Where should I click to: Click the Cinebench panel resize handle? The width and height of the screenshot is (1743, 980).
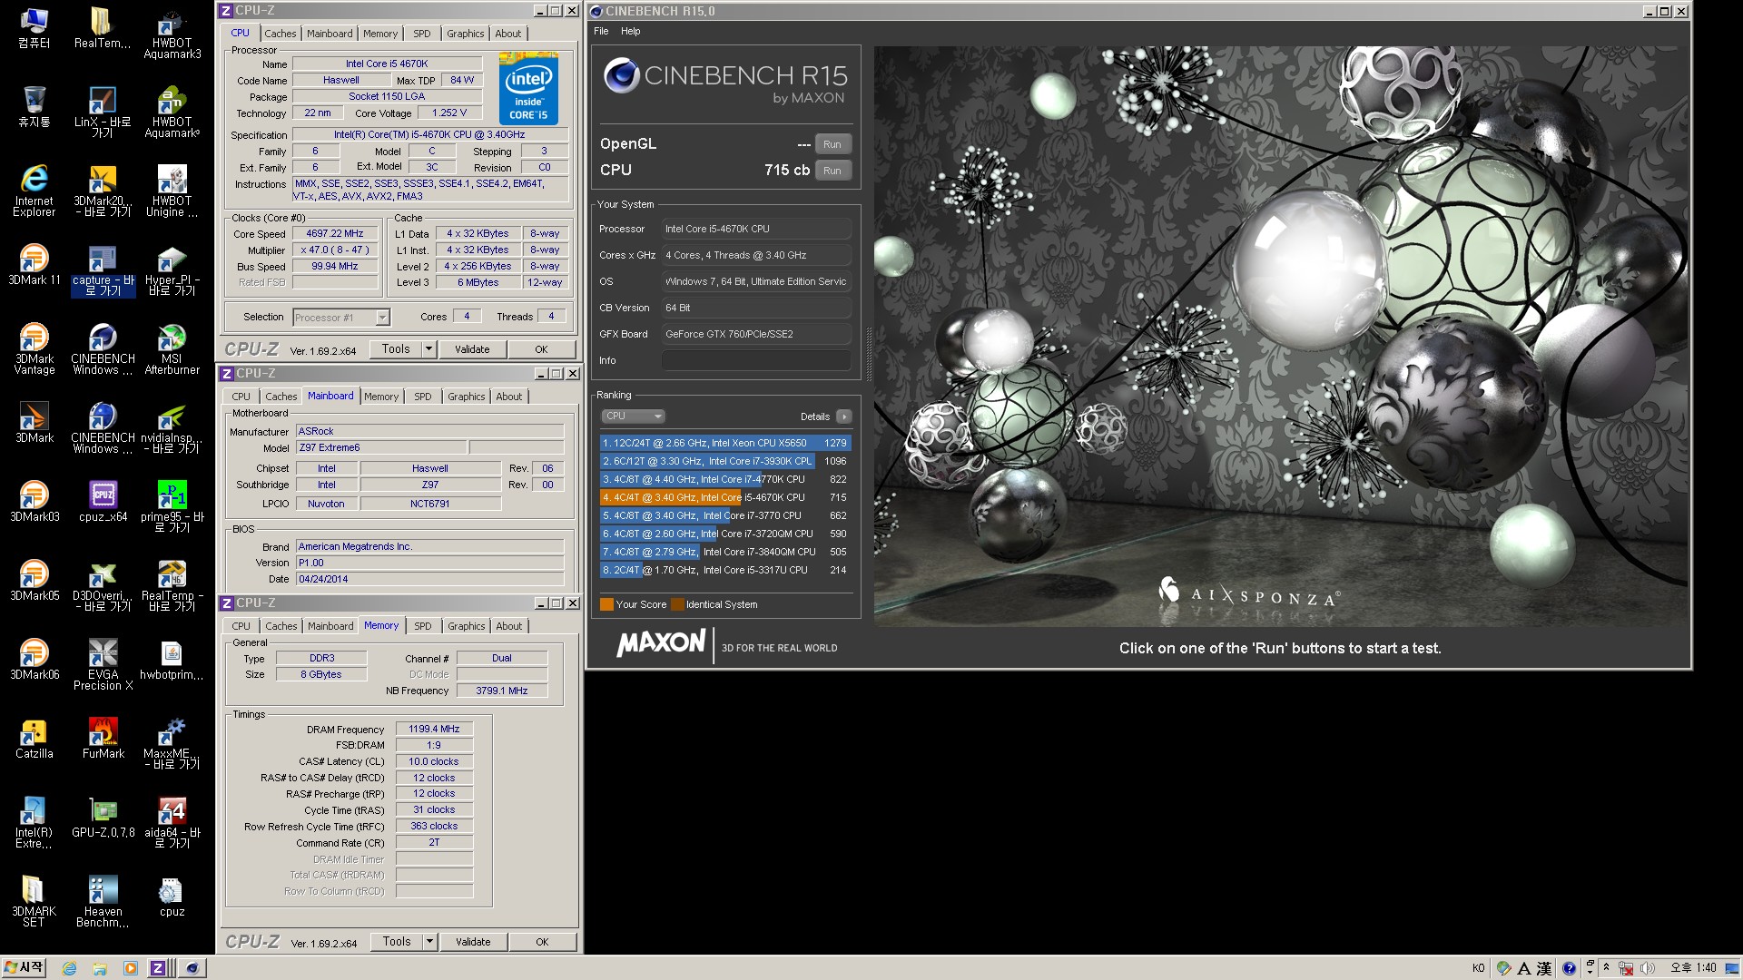[869, 354]
